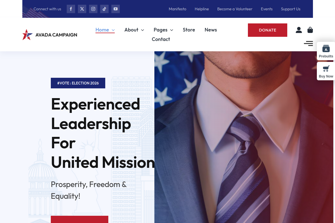Open the TikTok social icon
Image resolution: width=335 pixels, height=223 pixels.
104,9
